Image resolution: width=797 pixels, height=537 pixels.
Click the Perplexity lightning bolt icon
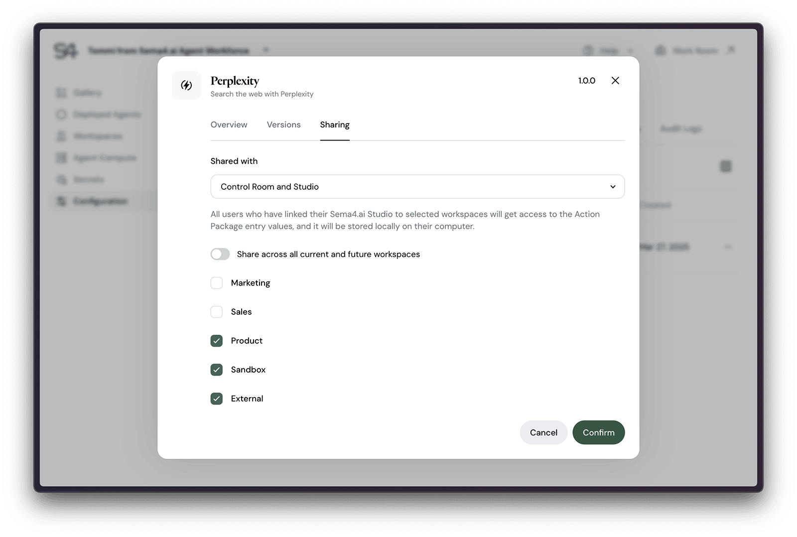pyautogui.click(x=186, y=85)
